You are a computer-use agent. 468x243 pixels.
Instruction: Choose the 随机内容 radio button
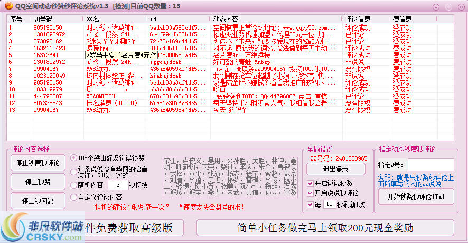[74, 185]
